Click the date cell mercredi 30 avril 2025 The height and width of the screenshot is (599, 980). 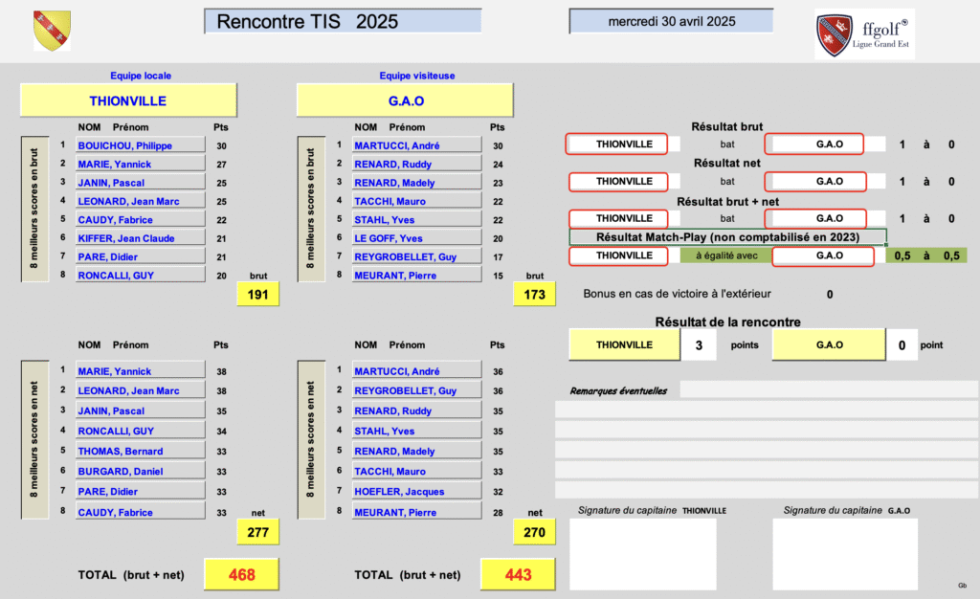pyautogui.click(x=670, y=21)
